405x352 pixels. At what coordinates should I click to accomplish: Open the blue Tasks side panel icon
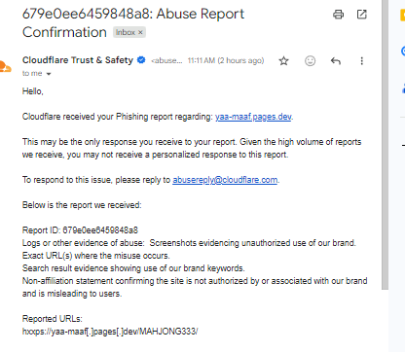403,52
